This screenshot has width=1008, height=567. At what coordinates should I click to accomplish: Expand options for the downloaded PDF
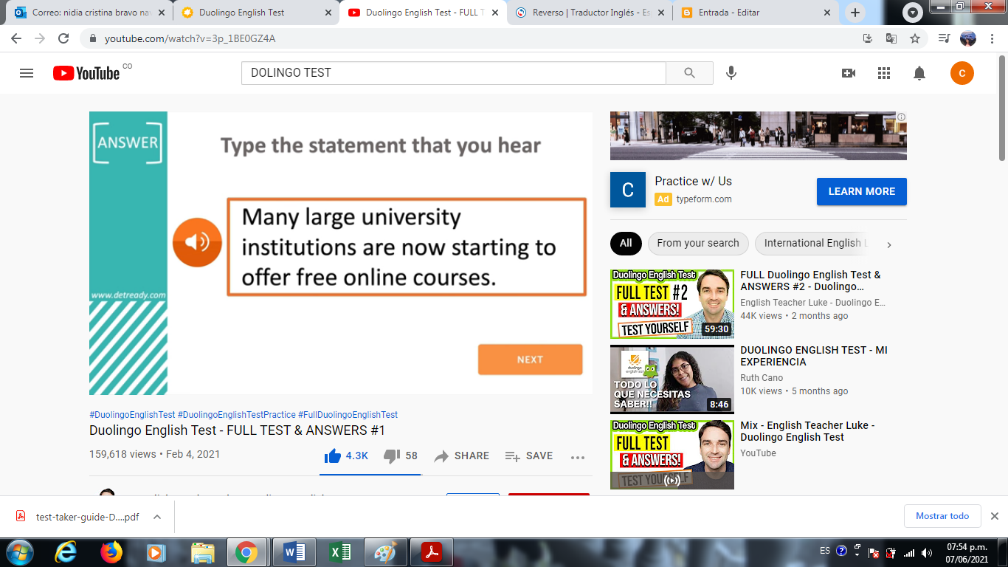pos(157,517)
